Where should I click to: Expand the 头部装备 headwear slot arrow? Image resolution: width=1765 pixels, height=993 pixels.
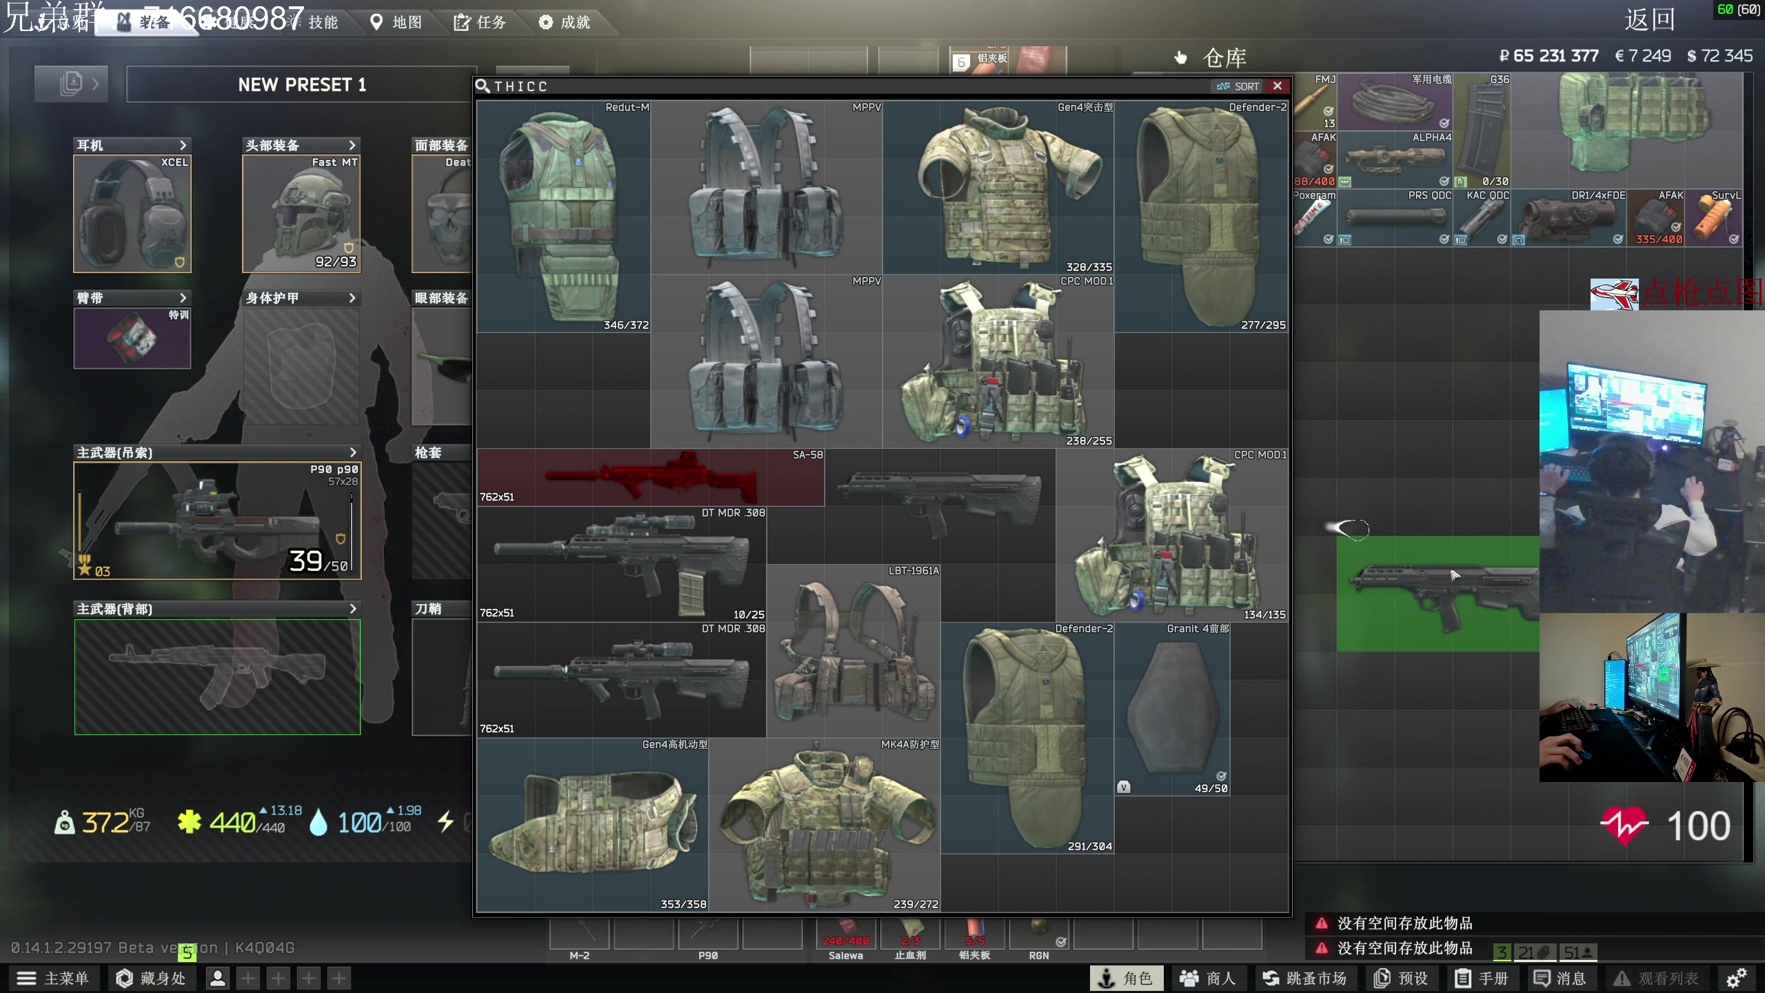(352, 146)
